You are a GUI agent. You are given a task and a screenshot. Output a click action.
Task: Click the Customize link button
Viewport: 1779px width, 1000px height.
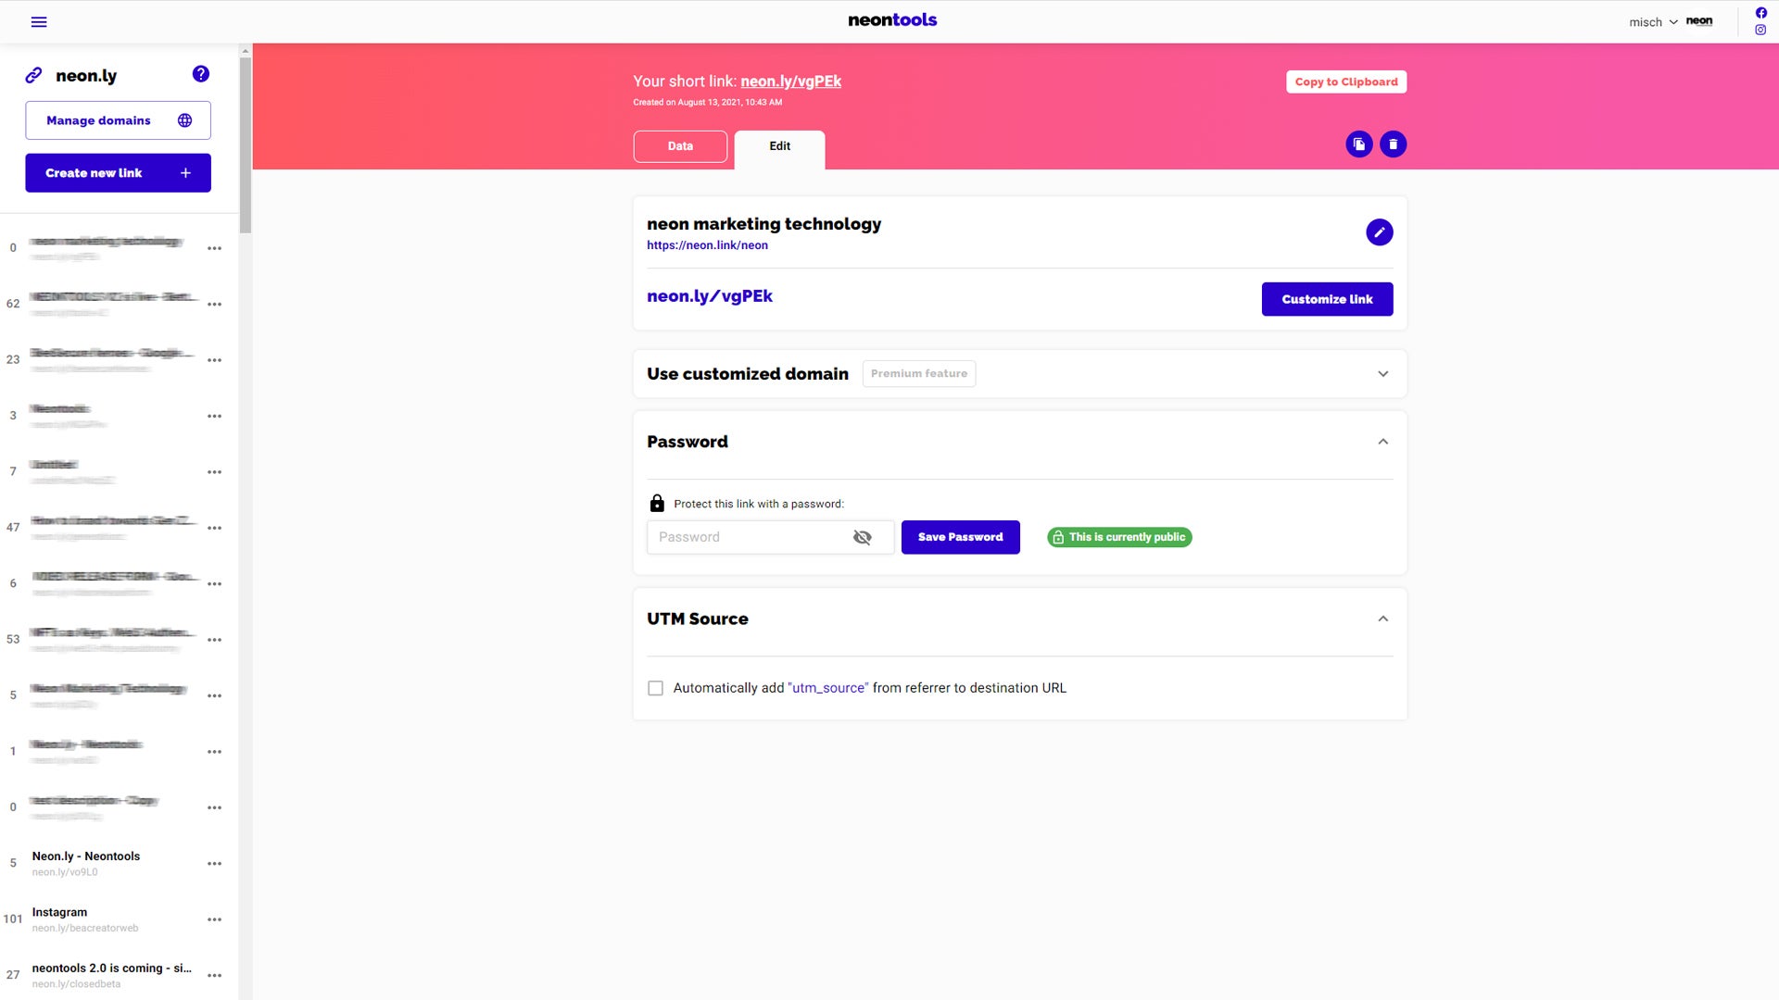coord(1327,299)
